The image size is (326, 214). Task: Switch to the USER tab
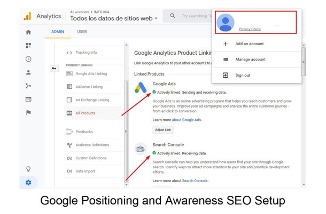point(82,32)
